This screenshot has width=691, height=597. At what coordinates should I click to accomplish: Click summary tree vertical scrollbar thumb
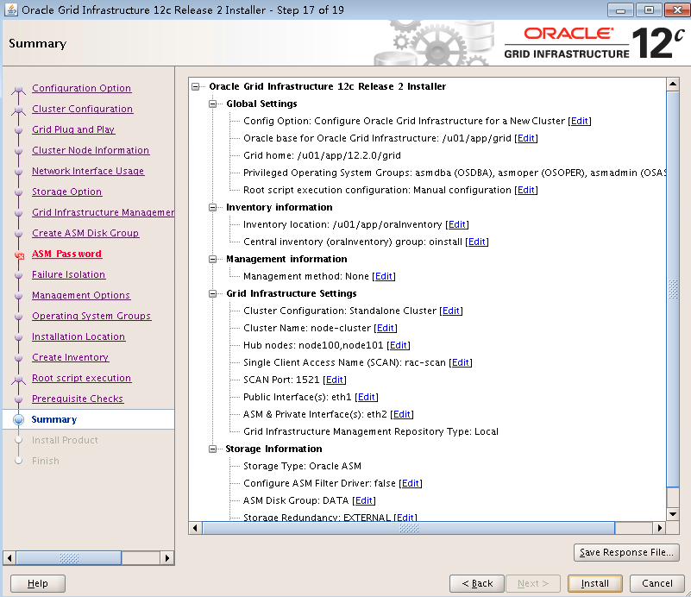(x=673, y=289)
